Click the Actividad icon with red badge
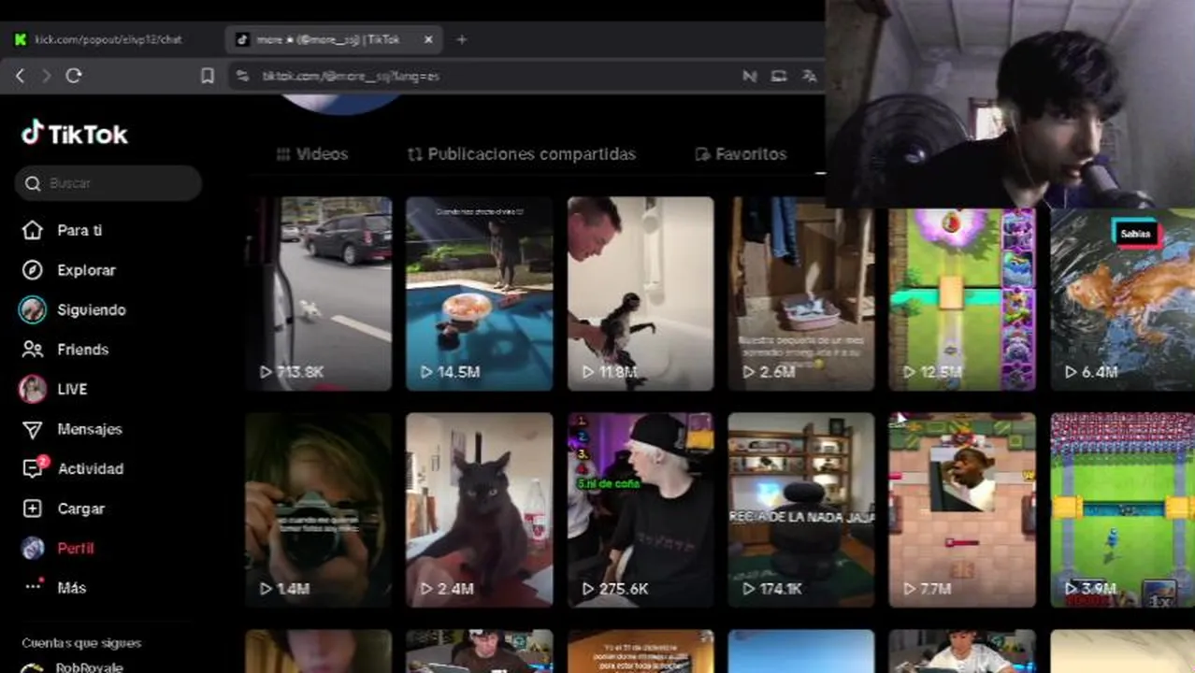1195x673 pixels. click(34, 467)
